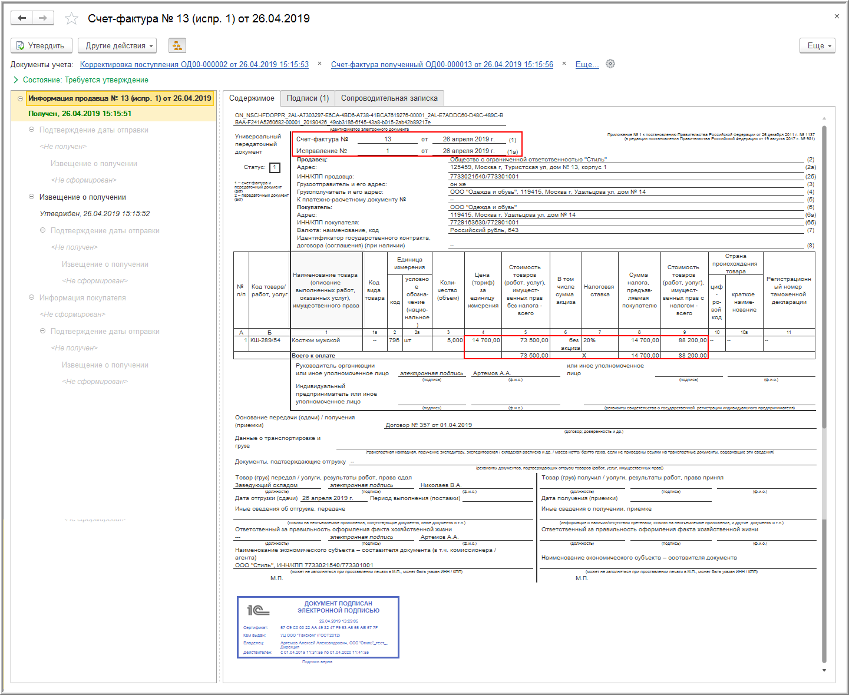Screen dimensions: 849x695
Task: Open Счет-фактура полученный ОД00-000013 link
Action: tap(442, 64)
